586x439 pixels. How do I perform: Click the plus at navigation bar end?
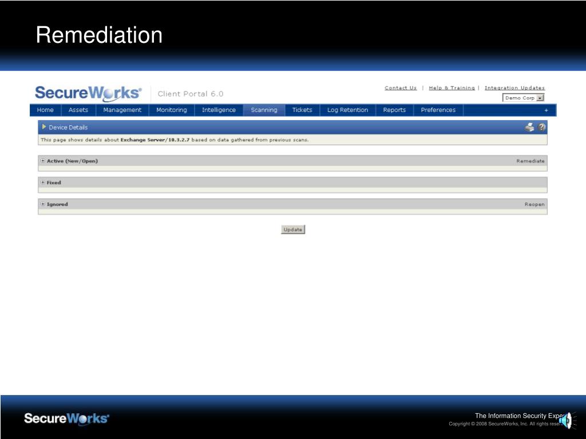(x=546, y=110)
